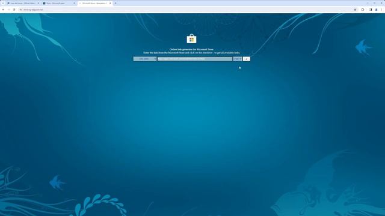Open the browser three-dot menu
The image size is (385, 216).
coord(381,10)
